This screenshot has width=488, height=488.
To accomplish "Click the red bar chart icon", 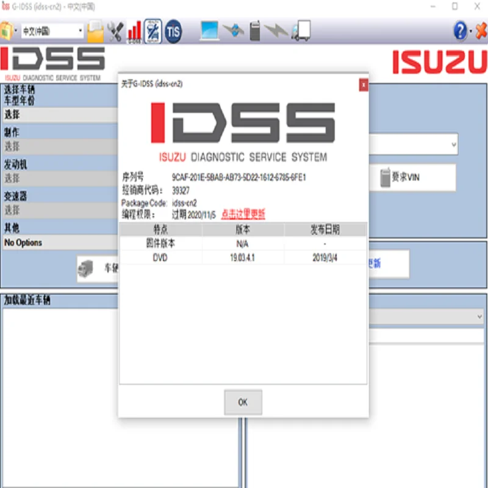I will (134, 31).
